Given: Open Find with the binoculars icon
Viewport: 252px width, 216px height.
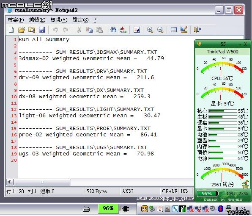Looking at the screenshot, I should point(113,30).
